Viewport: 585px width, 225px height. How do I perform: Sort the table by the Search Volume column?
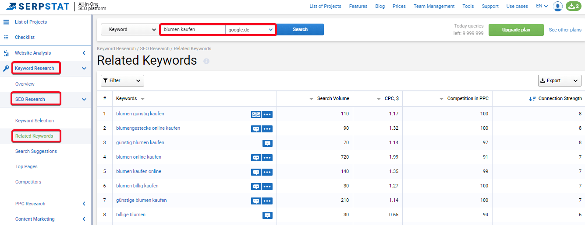tap(329, 98)
